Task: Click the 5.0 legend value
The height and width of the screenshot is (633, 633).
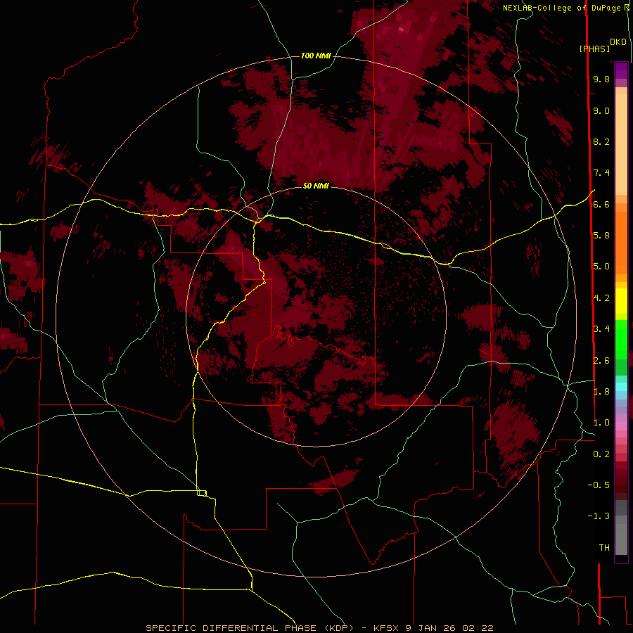Action: (601, 267)
